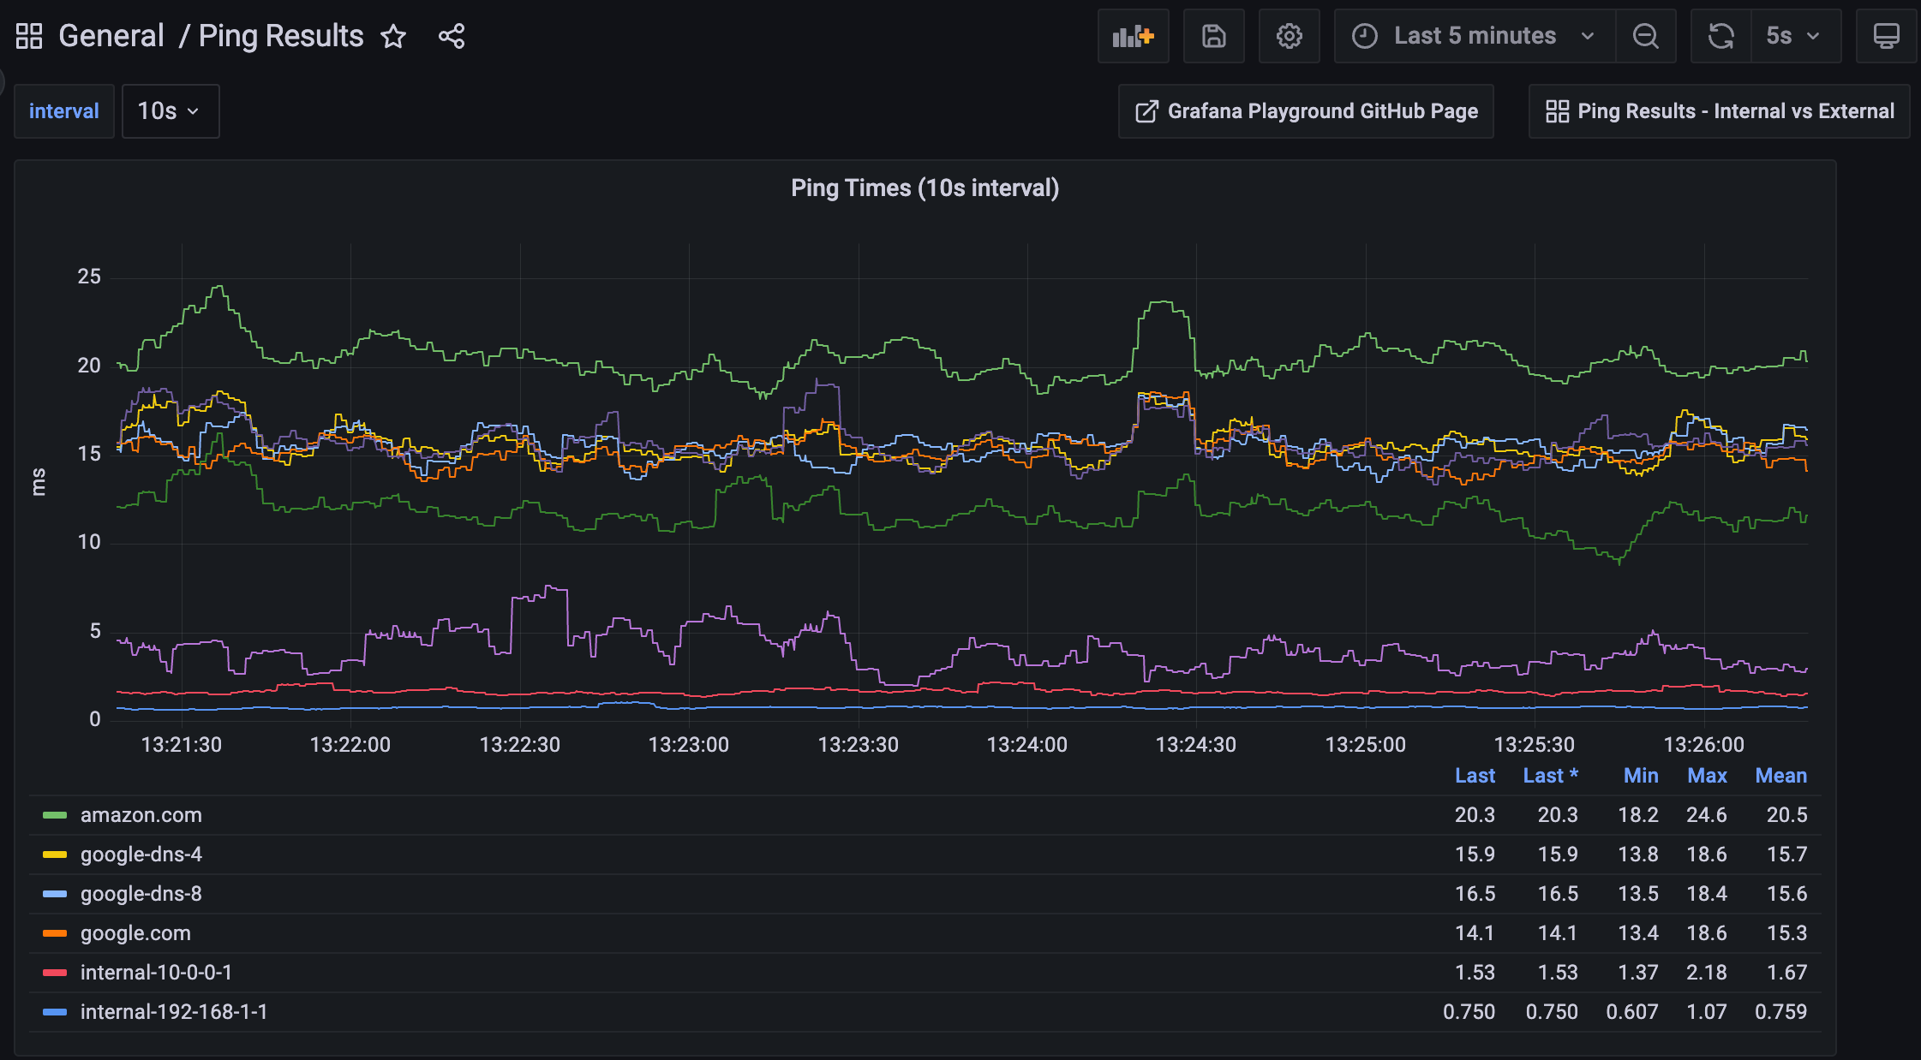1921x1060 pixels.
Task: Open dashboard settings gear
Action: click(1289, 36)
